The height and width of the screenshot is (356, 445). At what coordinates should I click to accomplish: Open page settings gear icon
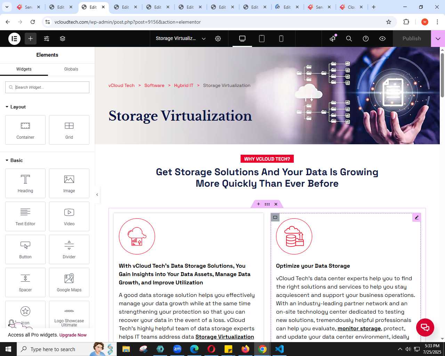pos(218,39)
